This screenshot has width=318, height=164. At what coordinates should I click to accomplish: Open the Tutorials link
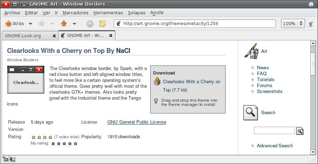pyautogui.click(x=265, y=79)
